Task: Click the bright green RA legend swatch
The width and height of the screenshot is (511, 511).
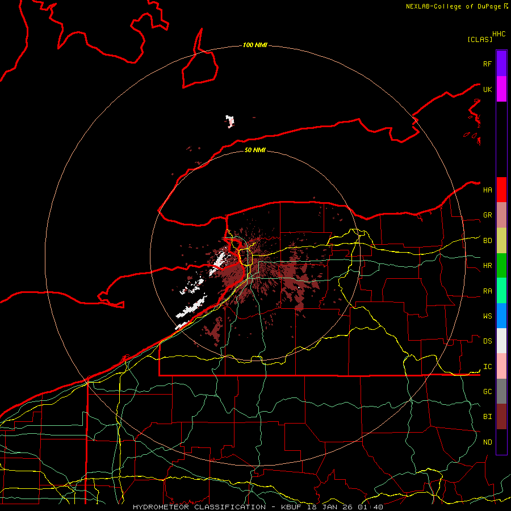Action: pyautogui.click(x=501, y=291)
